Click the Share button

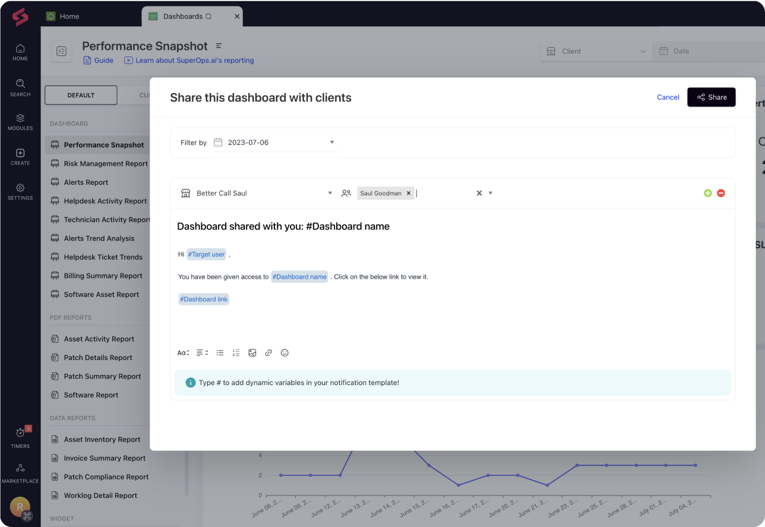click(x=711, y=97)
